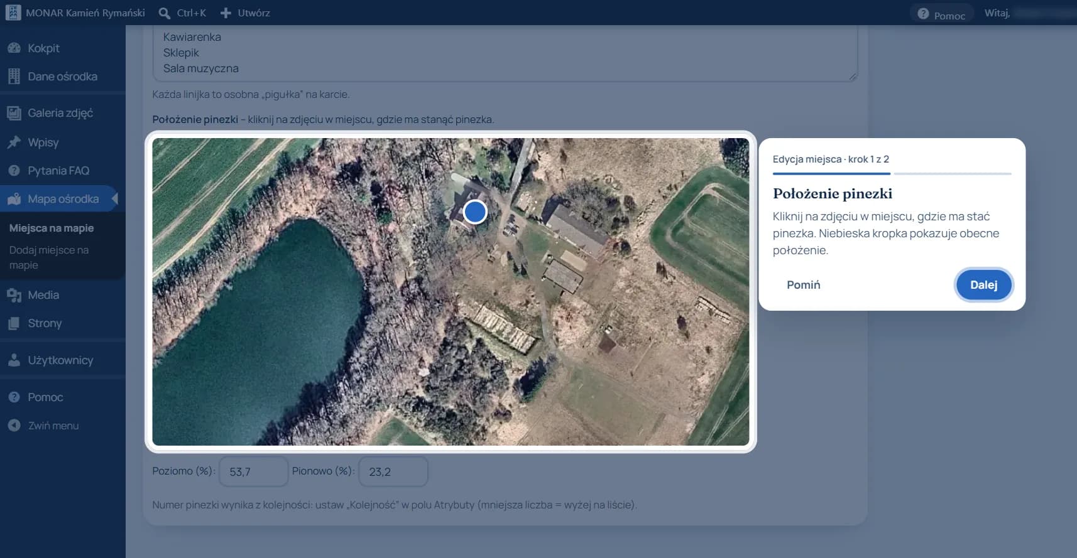The image size is (1077, 558).
Task: Open the Mapa ośrodka menu label
Action: tap(63, 199)
